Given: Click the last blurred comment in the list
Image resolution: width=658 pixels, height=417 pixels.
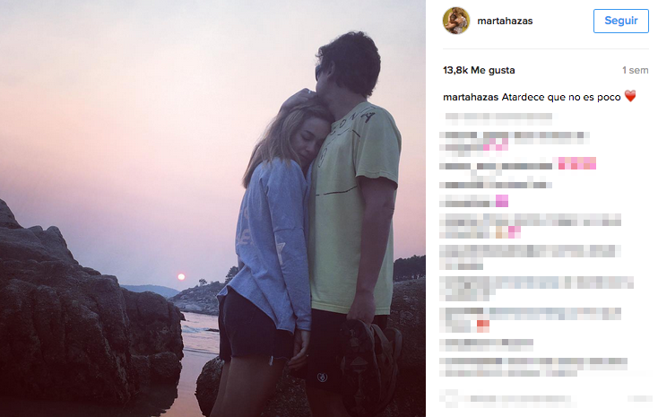Looking at the screenshot, I should point(533,367).
